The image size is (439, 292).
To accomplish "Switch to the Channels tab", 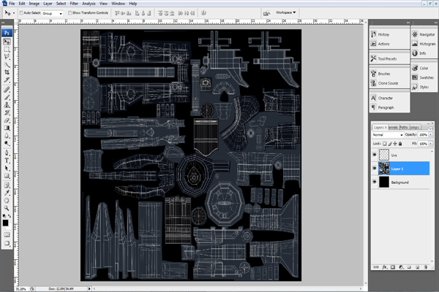I will point(394,128).
